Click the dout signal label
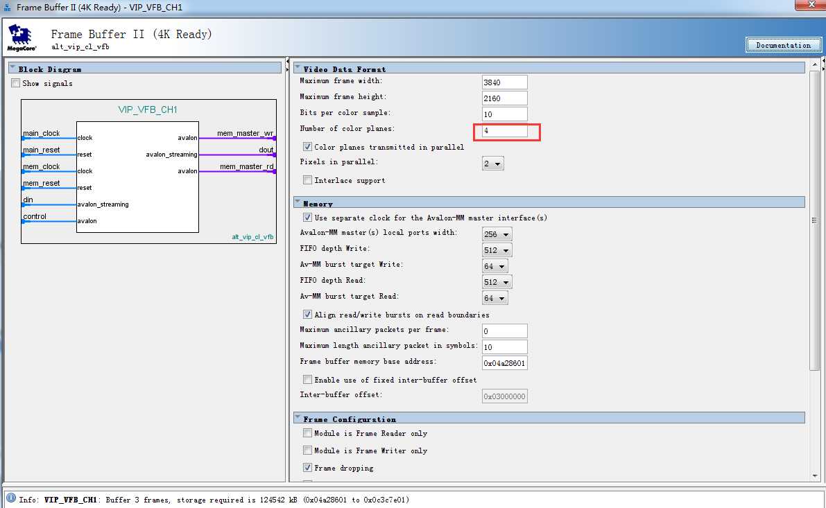826x508 pixels. point(266,150)
